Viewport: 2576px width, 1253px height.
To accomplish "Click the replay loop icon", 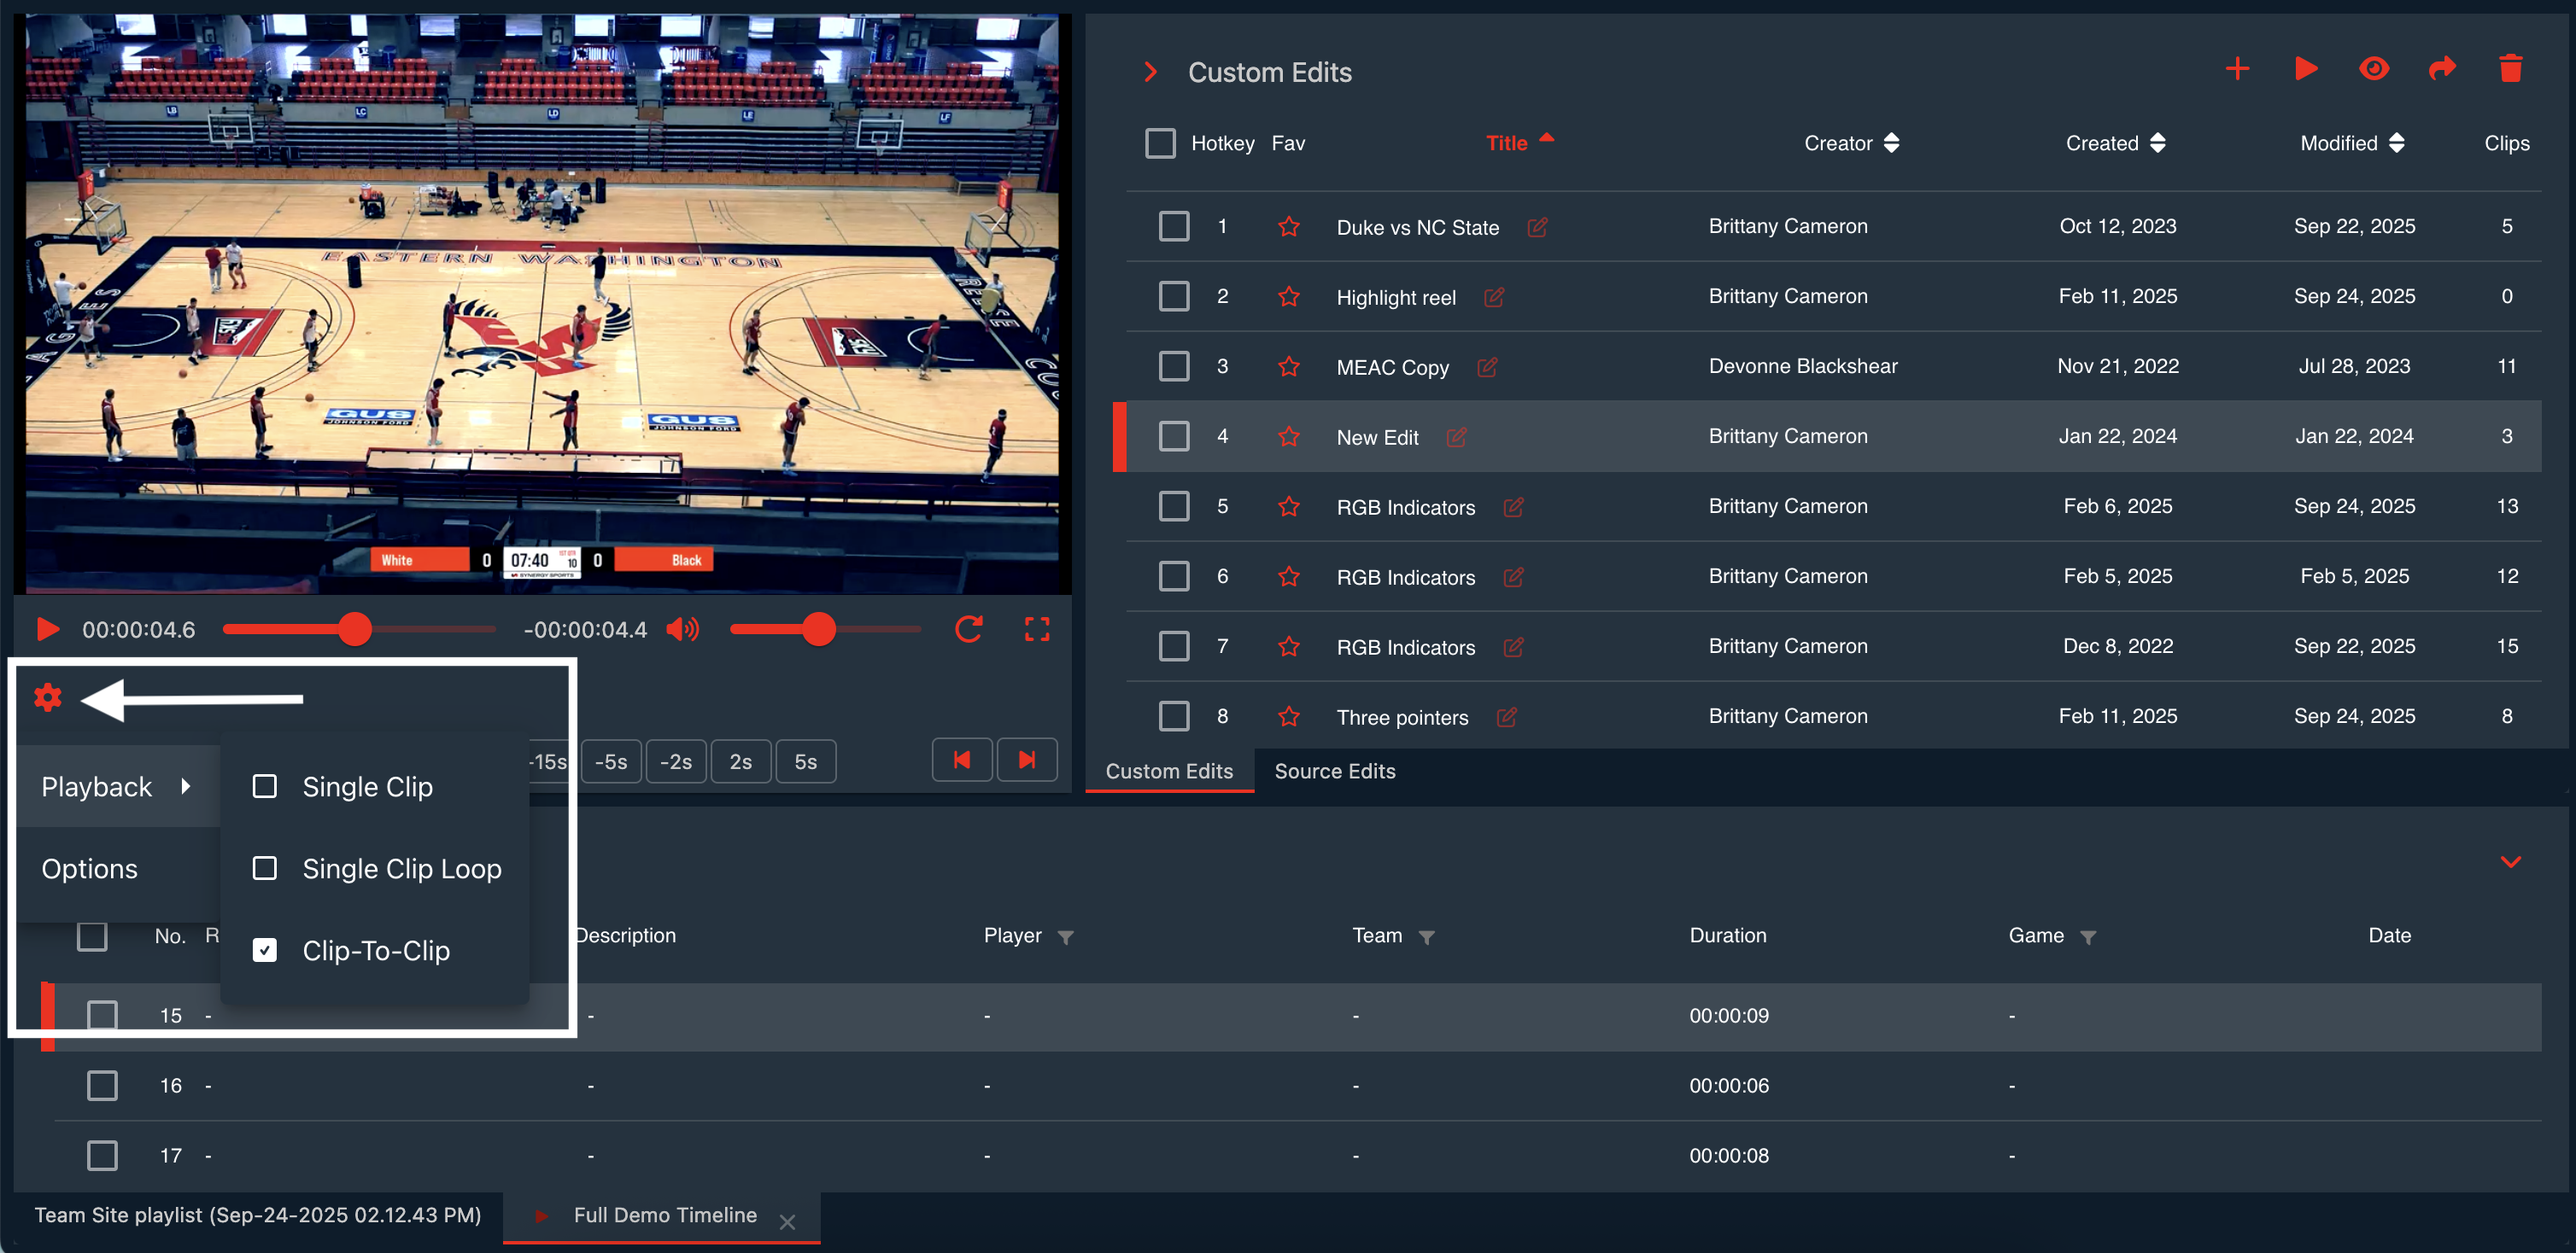I will [968, 630].
